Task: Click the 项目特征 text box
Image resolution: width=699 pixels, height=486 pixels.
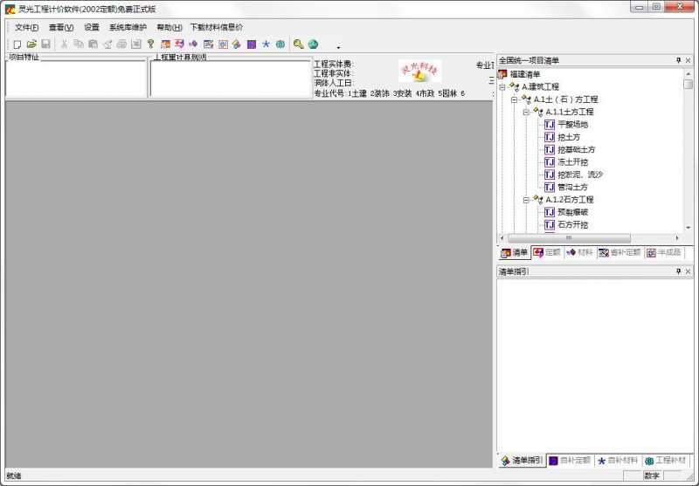Action: coord(76,79)
